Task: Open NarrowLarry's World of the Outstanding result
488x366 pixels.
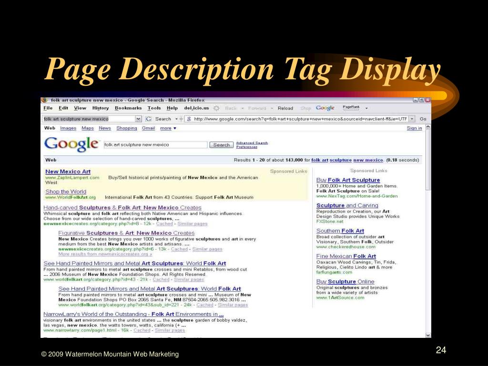Action: [133, 314]
